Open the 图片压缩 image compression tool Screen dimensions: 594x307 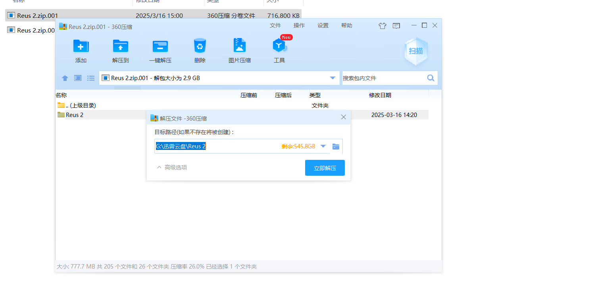240,50
